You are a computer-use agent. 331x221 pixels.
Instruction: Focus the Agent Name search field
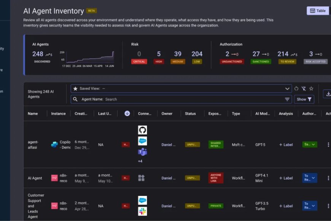(181, 99)
